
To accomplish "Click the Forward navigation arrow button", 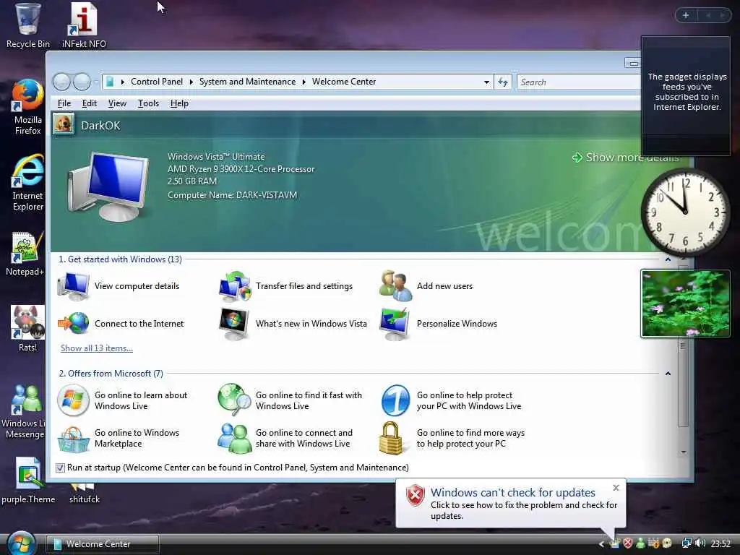I will [82, 82].
